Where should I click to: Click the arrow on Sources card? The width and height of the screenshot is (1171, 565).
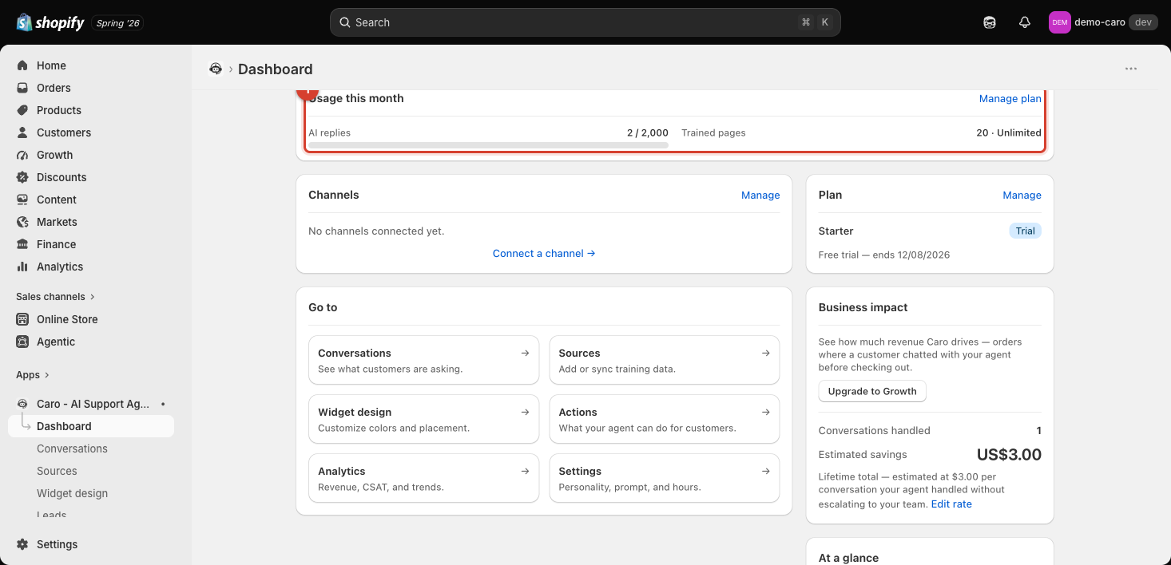[766, 353]
